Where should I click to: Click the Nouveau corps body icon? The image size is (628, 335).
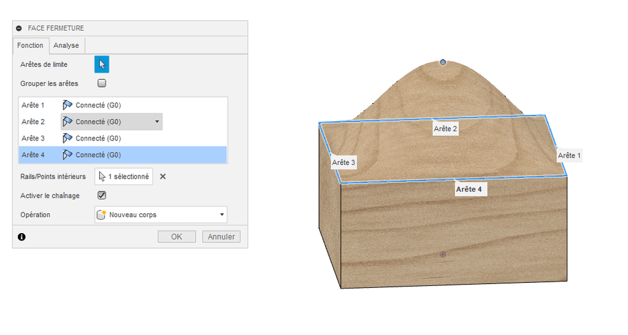pyautogui.click(x=102, y=215)
